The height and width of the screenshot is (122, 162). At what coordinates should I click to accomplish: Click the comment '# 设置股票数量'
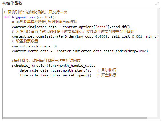(25, 41)
